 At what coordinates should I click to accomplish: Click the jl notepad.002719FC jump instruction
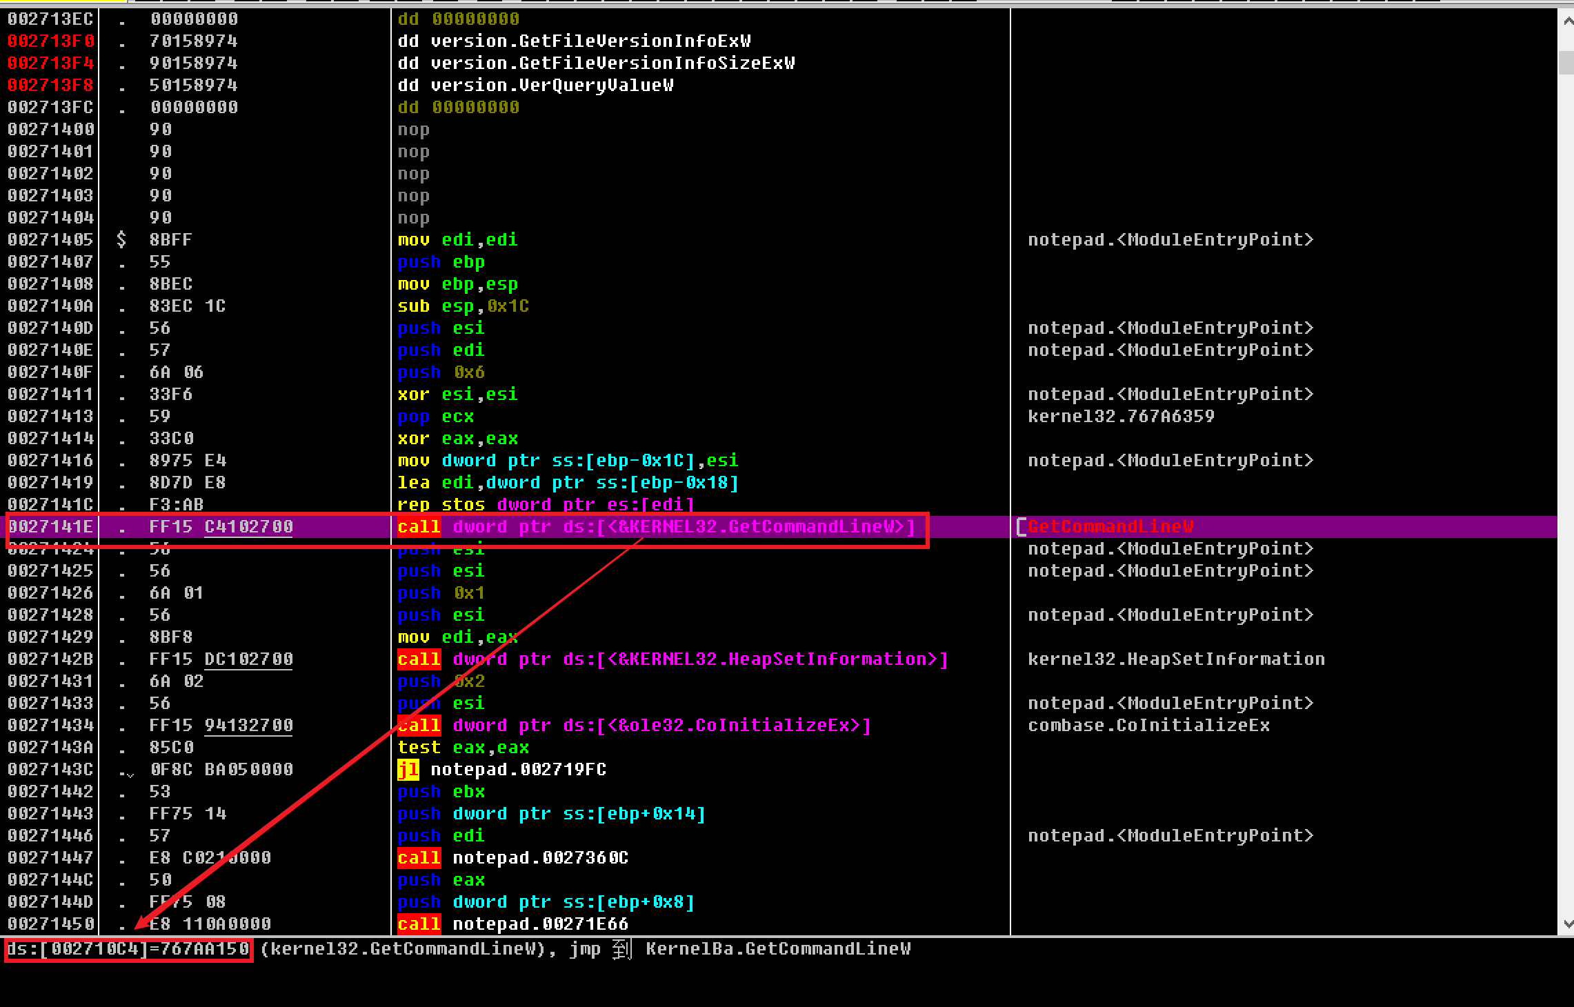[502, 770]
